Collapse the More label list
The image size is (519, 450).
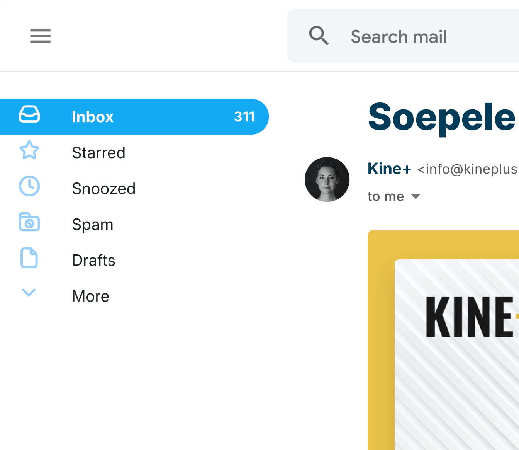coord(90,296)
